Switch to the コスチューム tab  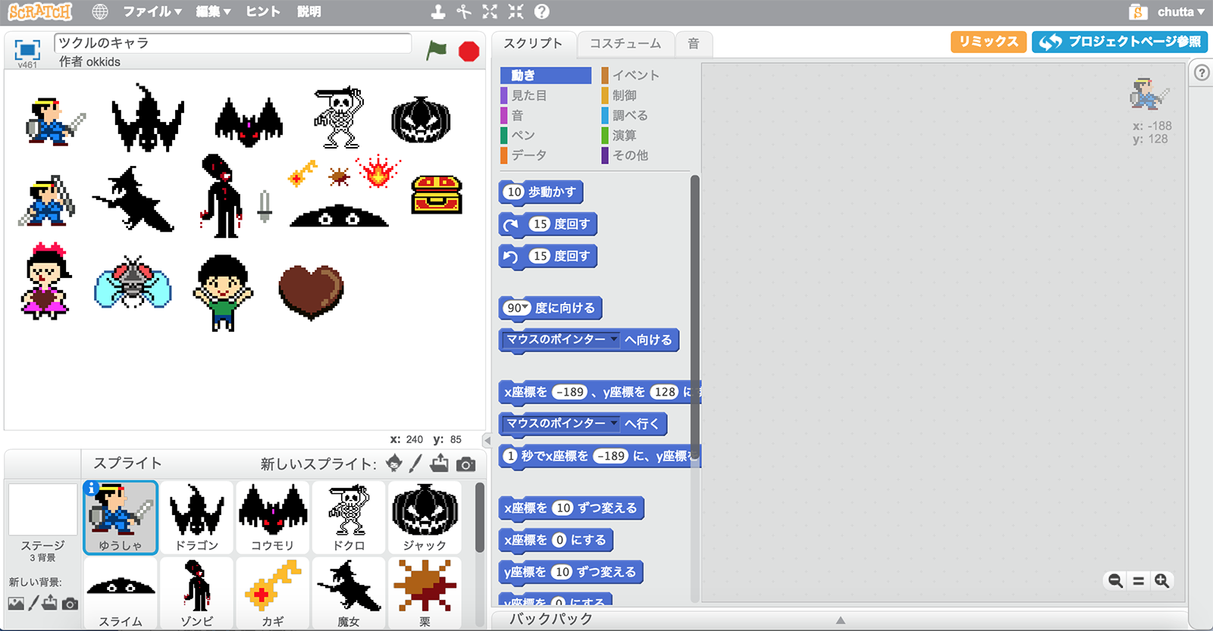(625, 44)
